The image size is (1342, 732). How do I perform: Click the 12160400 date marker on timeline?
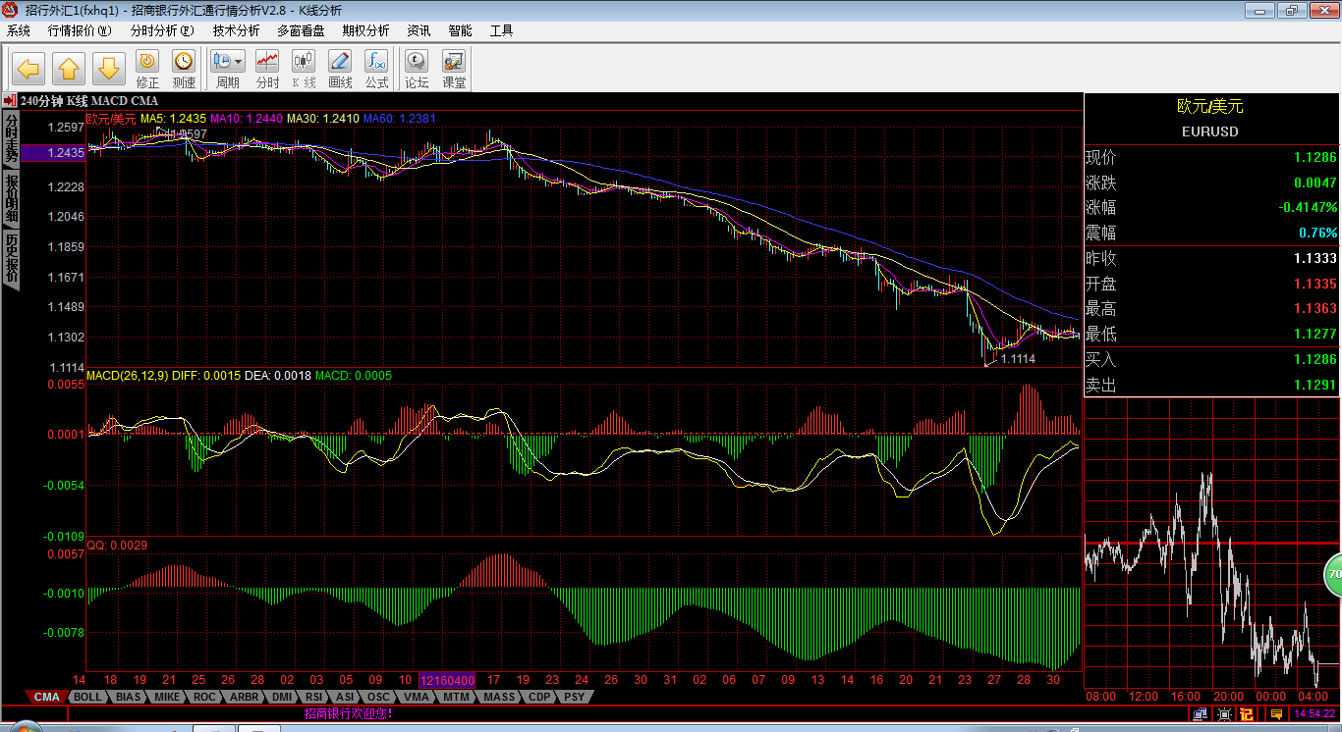(x=447, y=680)
